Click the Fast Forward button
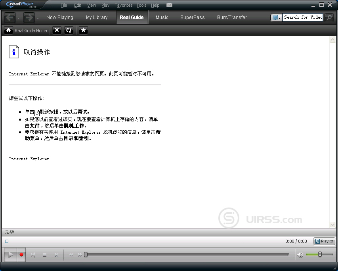The width and height of the screenshot is (338, 271). coord(80,255)
